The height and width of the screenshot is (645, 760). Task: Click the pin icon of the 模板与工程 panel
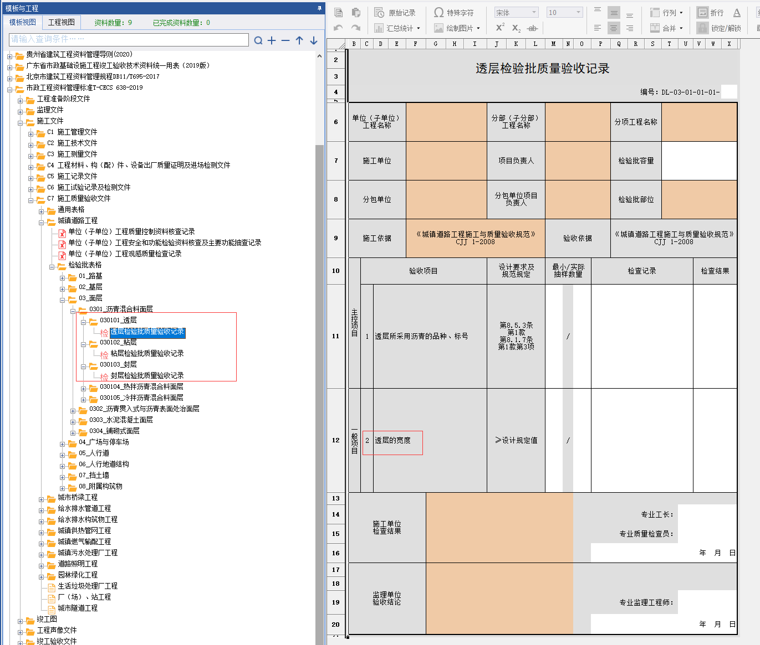click(x=319, y=8)
